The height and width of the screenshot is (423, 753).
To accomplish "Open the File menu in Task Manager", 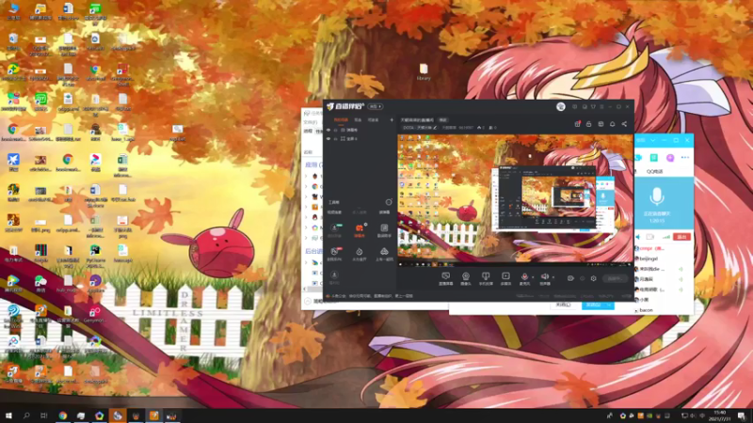I will (309, 122).
